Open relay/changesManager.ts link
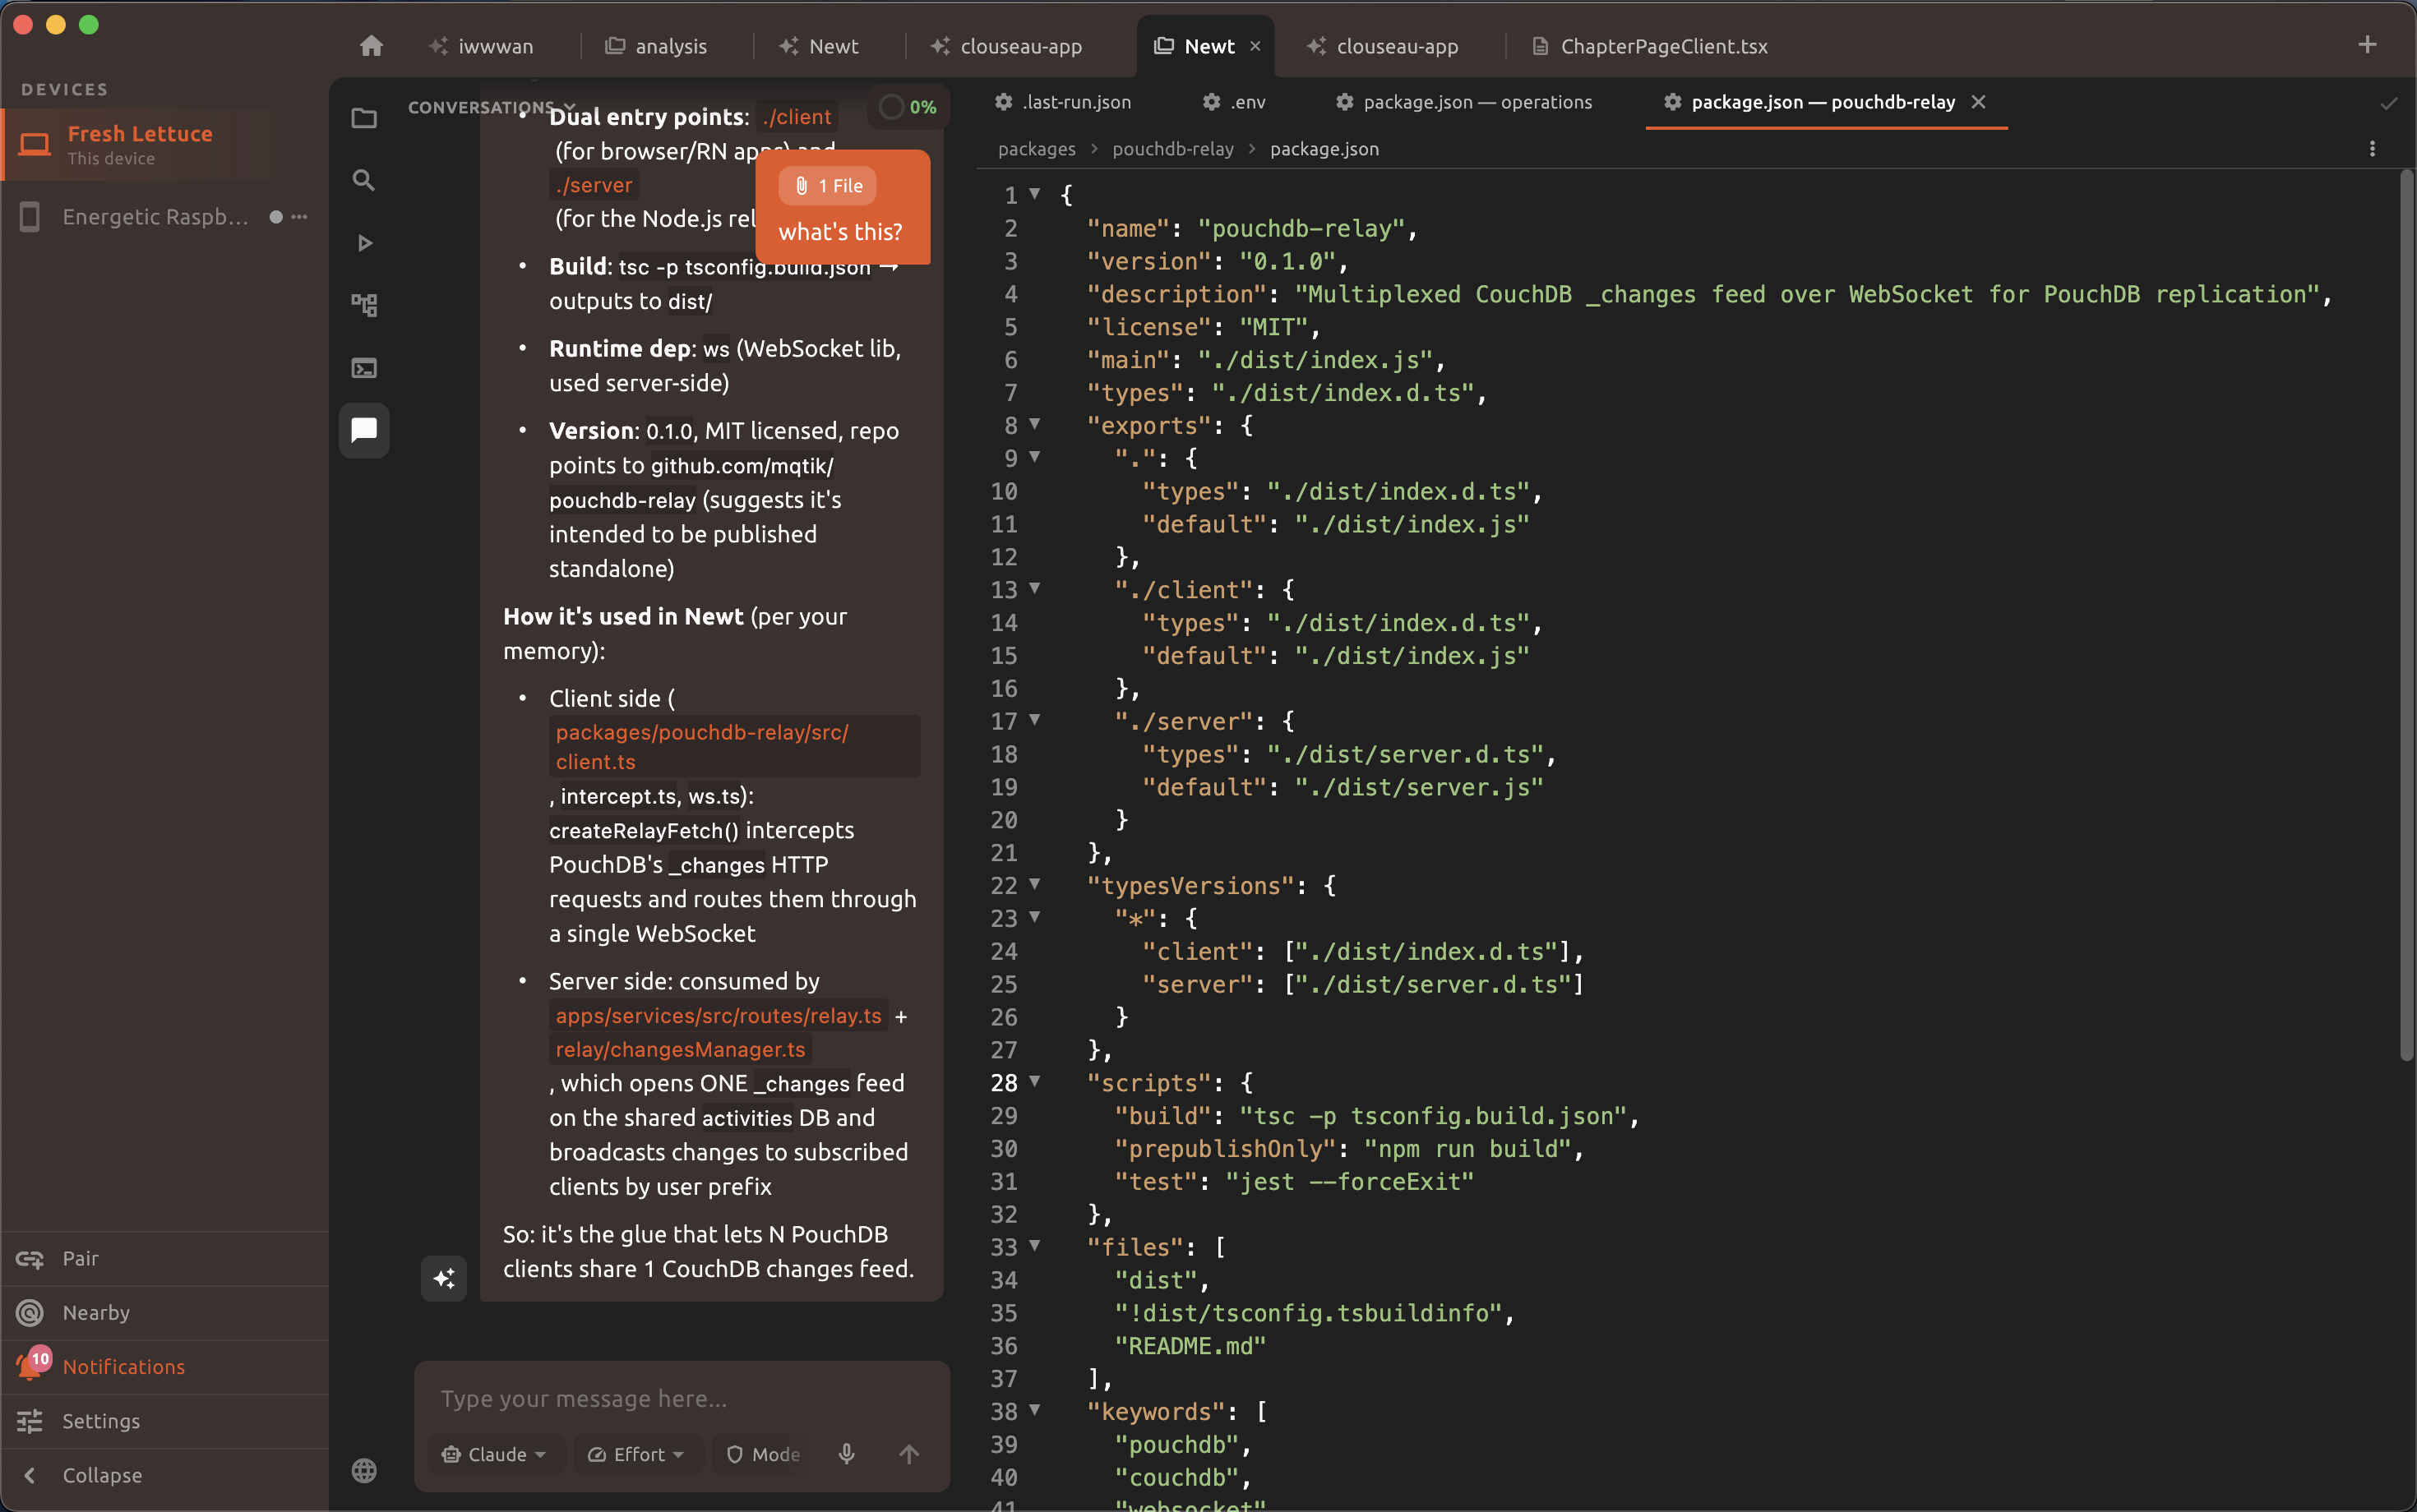The image size is (2417, 1512). coord(680,1050)
